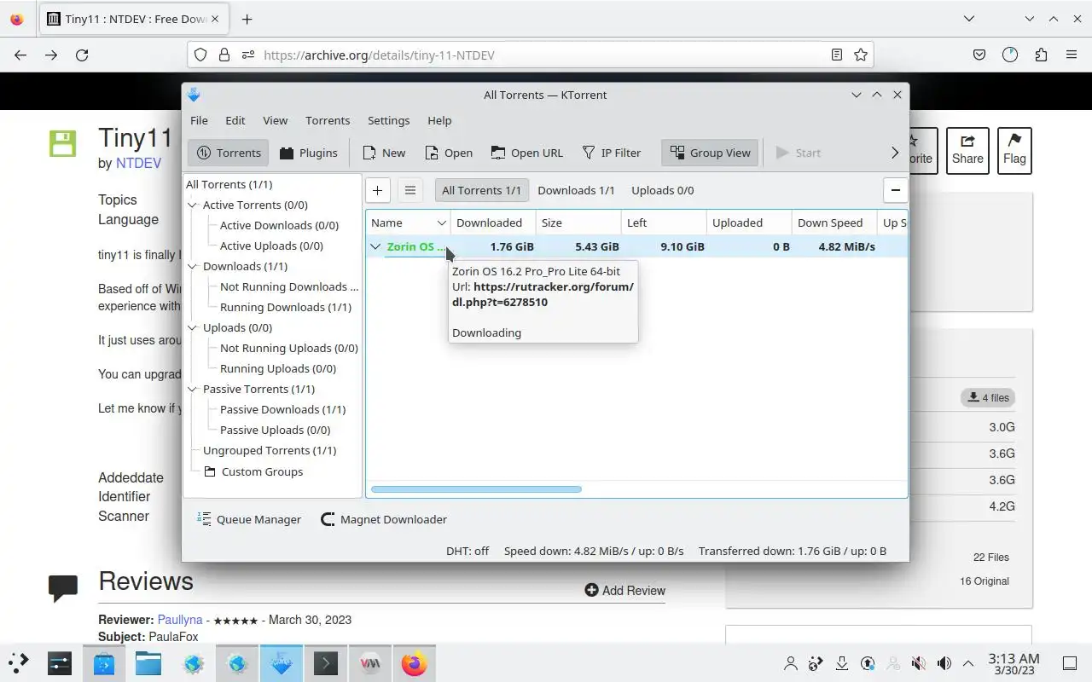Screen dimensions: 1092x682
Task: Open the Queue Manager panel
Action: [249, 519]
